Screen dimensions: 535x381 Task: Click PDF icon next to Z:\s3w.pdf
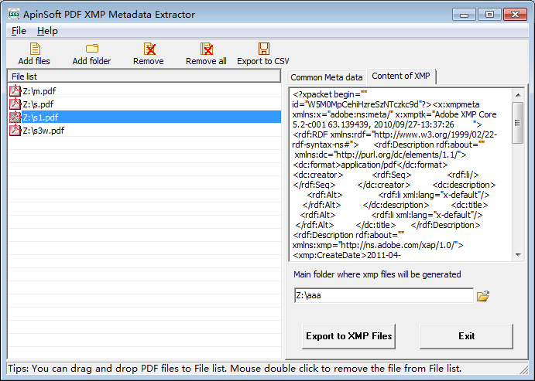(15, 131)
